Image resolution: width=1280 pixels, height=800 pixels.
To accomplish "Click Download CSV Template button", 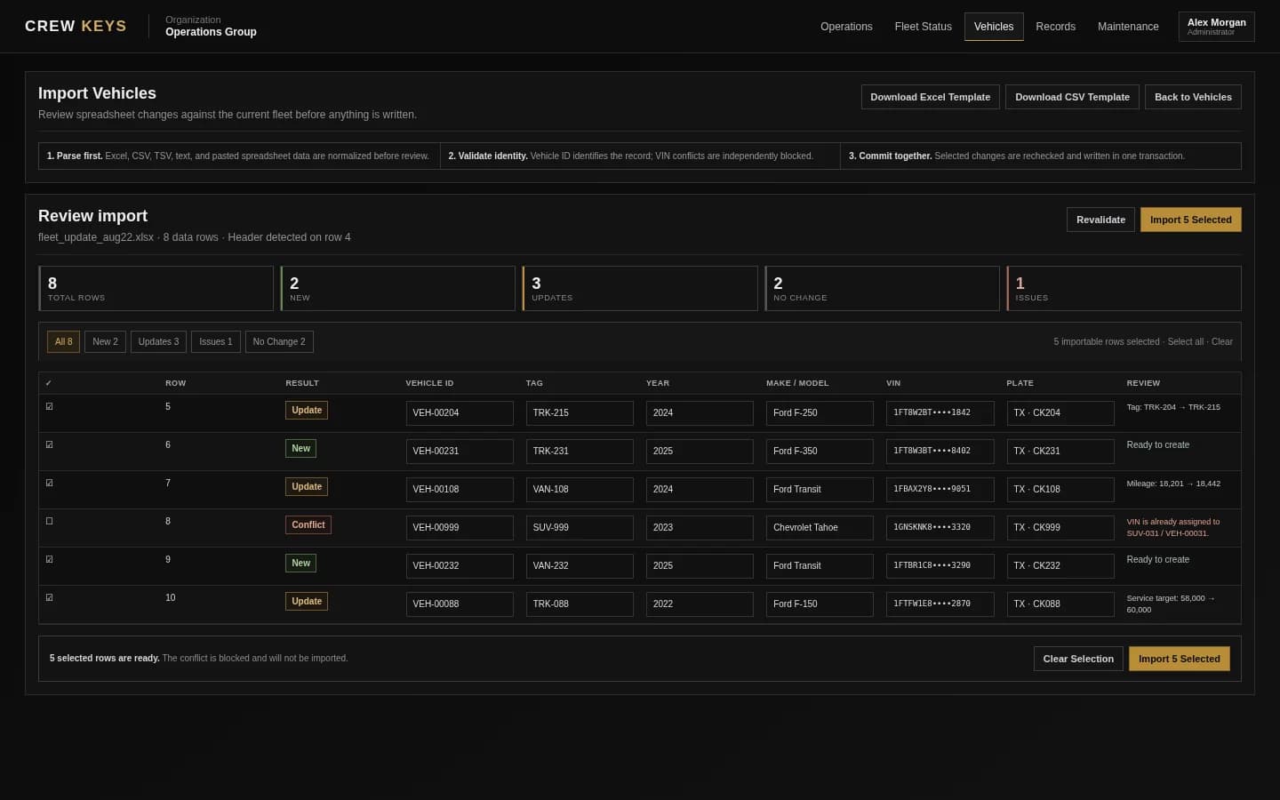I will pyautogui.click(x=1072, y=97).
